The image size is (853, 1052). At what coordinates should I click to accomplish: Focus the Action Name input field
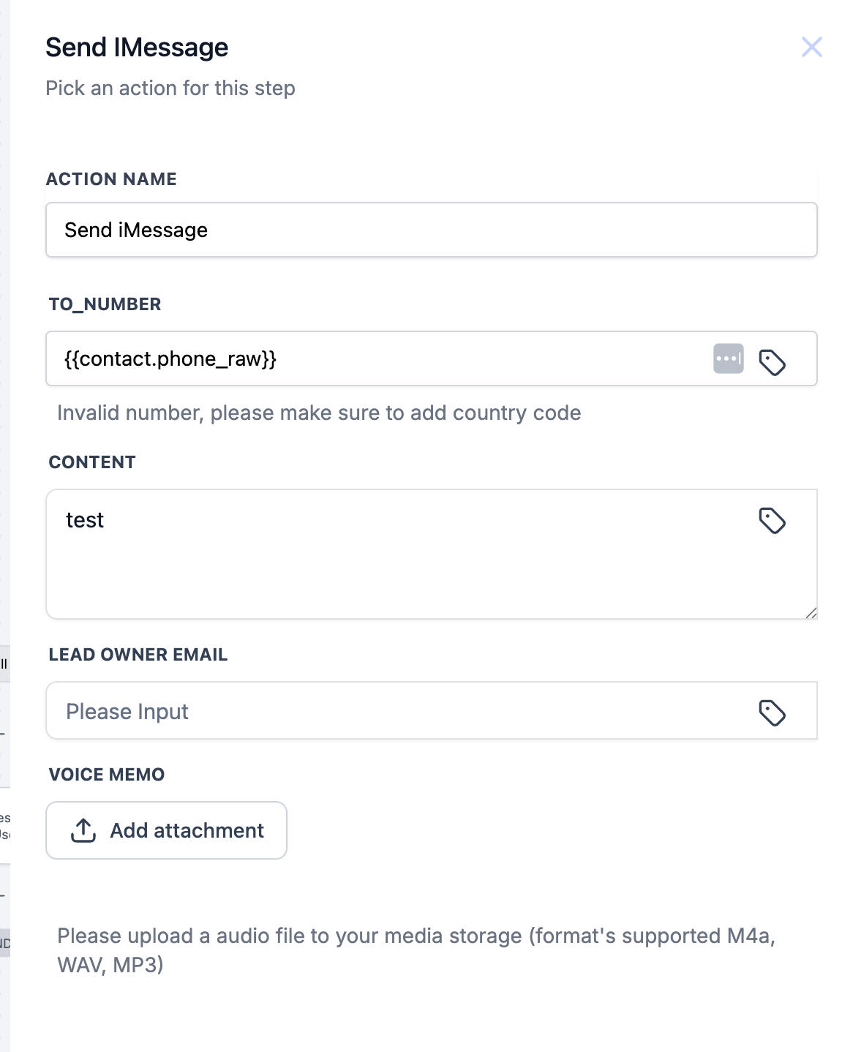(x=431, y=230)
